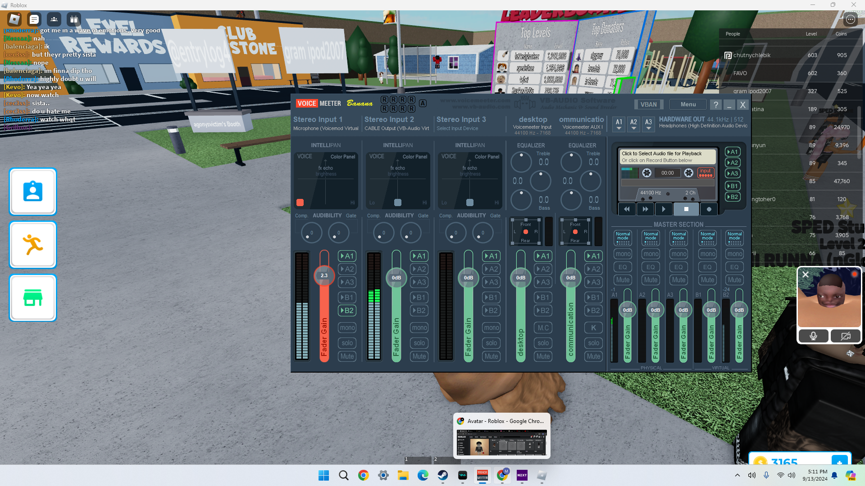Choose device for Stereo Input 1
This screenshot has width=865, height=486.
tap(326, 129)
